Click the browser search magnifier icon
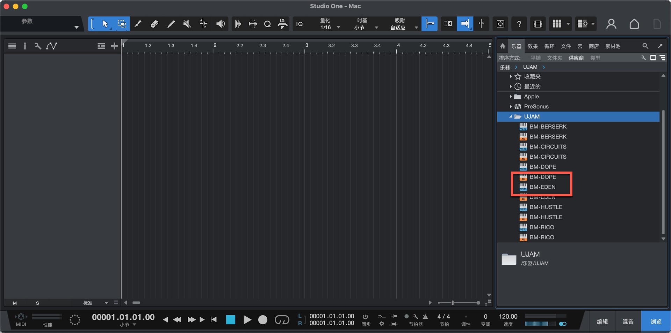671x333 pixels. [x=645, y=46]
